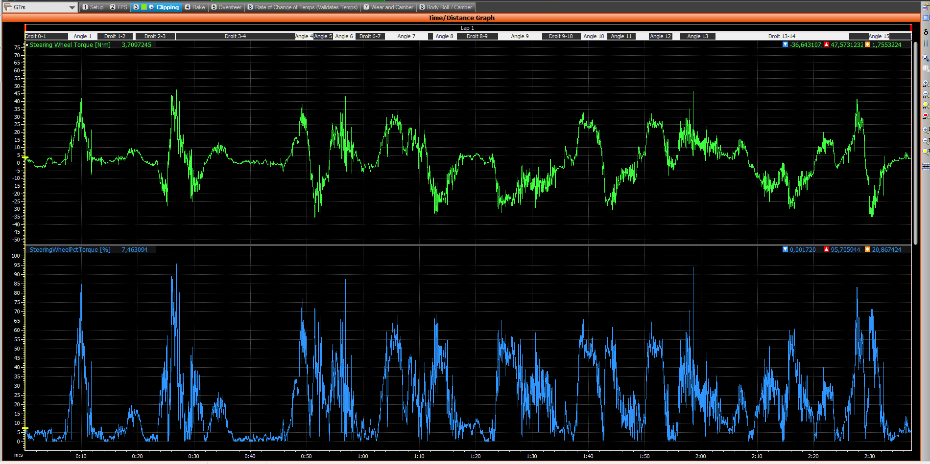930x464 pixels.
Task: Click the Time/Distance Graph title bar
Action: pos(461,18)
